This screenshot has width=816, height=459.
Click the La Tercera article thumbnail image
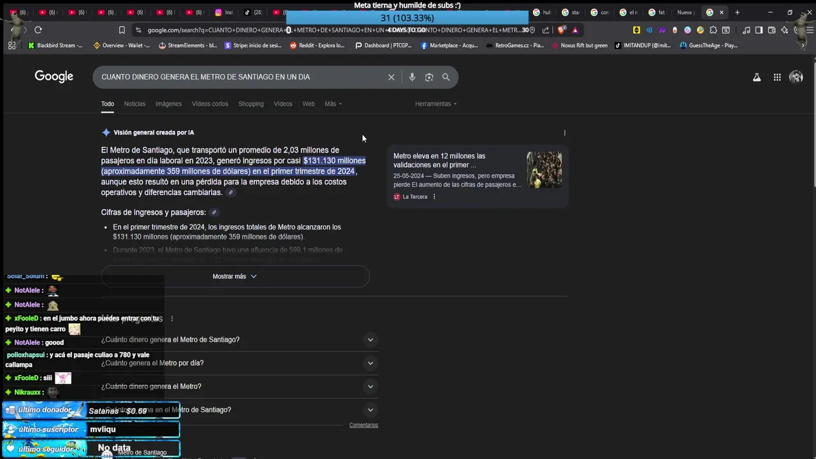[x=544, y=170]
